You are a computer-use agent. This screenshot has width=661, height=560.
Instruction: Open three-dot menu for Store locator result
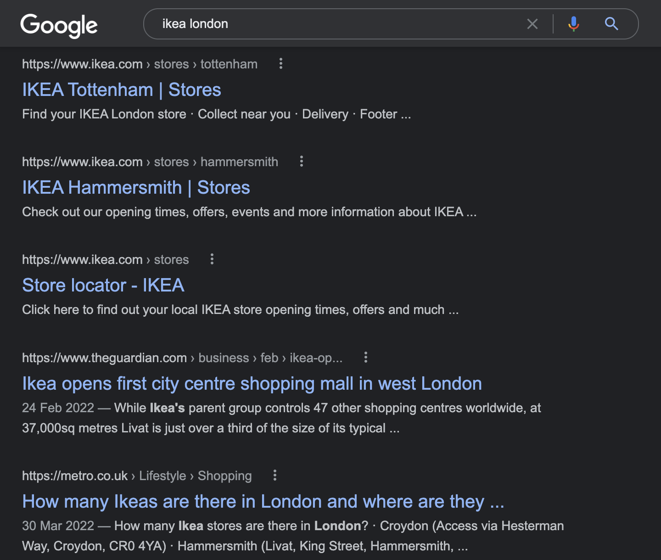click(x=212, y=259)
